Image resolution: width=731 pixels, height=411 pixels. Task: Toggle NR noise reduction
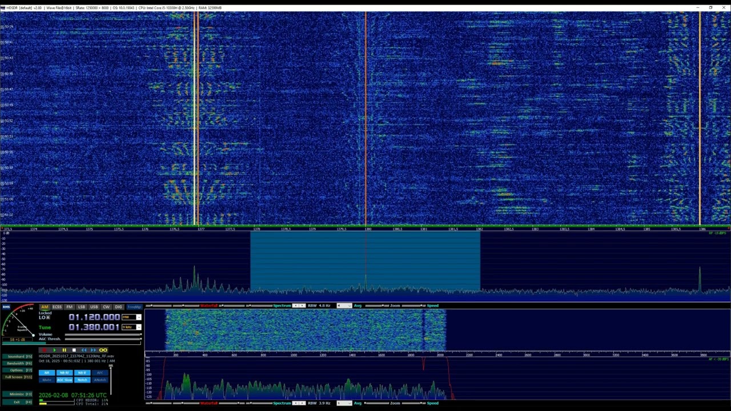pyautogui.click(x=47, y=373)
